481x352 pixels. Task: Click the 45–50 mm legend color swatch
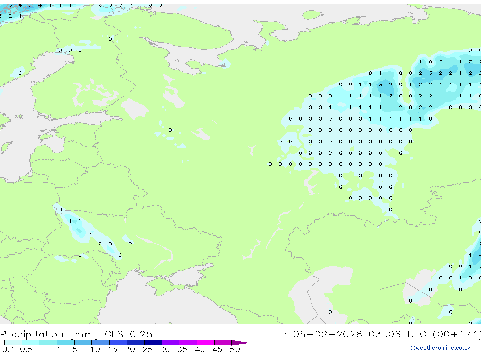pyautogui.click(x=223, y=342)
